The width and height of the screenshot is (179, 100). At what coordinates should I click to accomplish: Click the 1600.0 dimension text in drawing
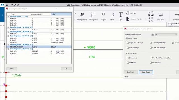point(91,47)
